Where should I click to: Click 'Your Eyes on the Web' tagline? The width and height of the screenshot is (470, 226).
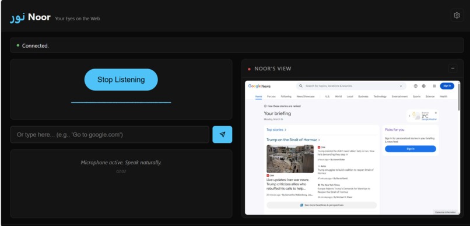tap(78, 19)
